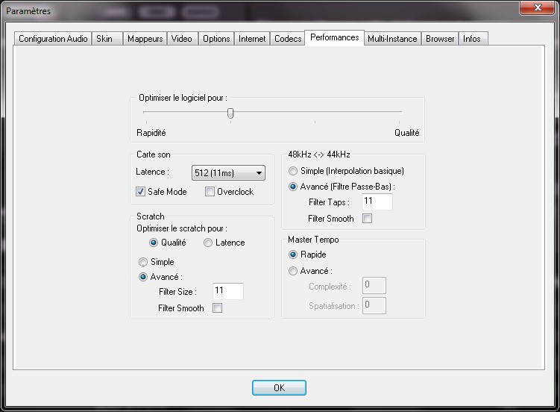Open the Multi-Instance tab

392,39
